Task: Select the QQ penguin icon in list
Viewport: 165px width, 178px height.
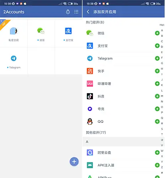Action: pos(90,122)
